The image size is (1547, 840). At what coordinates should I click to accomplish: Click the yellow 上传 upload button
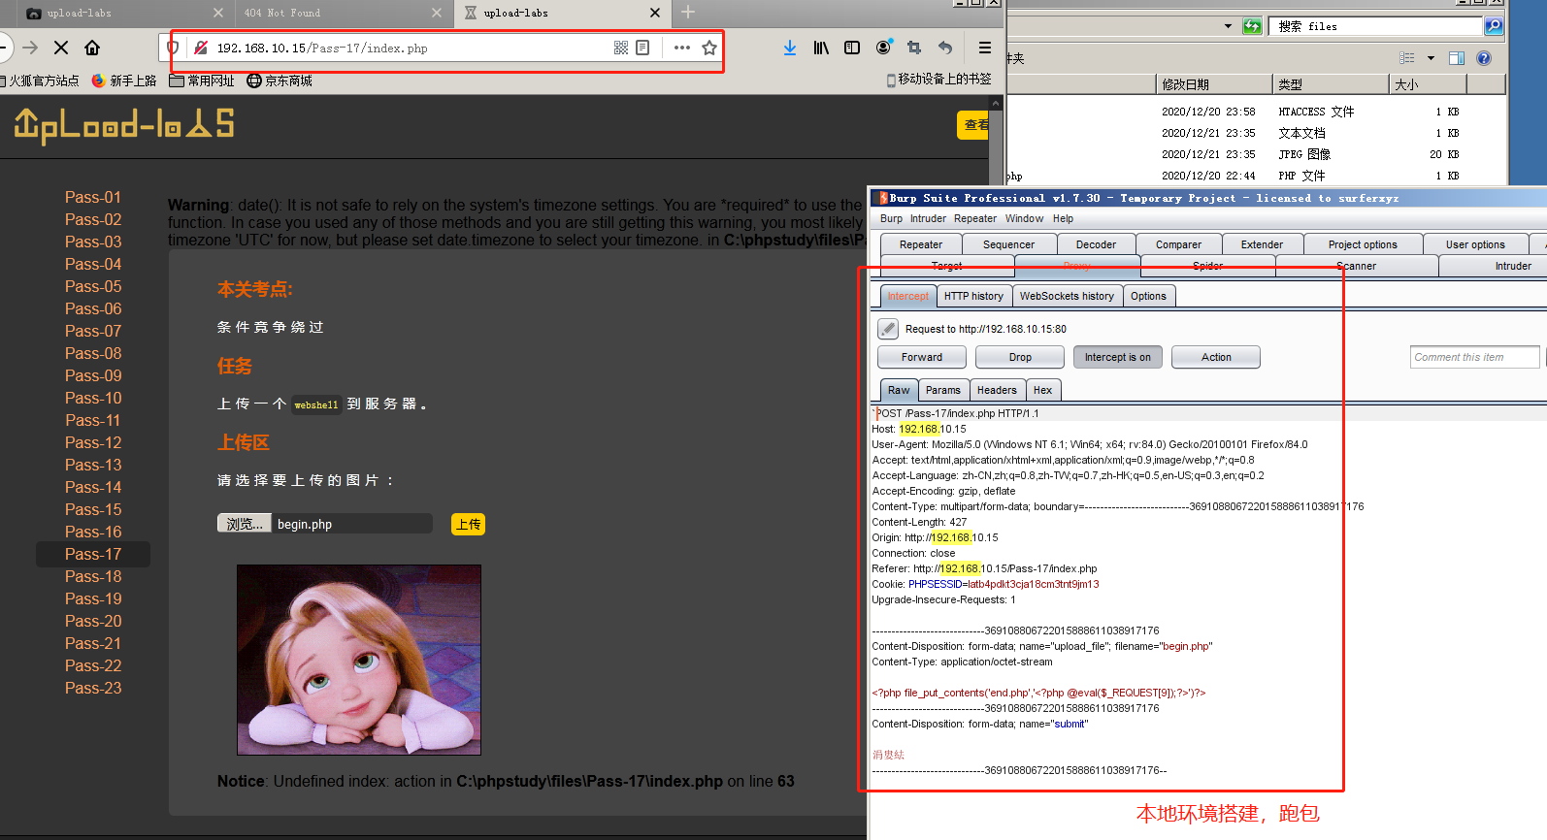[469, 524]
